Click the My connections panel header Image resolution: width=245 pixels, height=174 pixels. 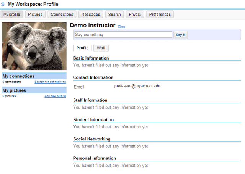34,76
